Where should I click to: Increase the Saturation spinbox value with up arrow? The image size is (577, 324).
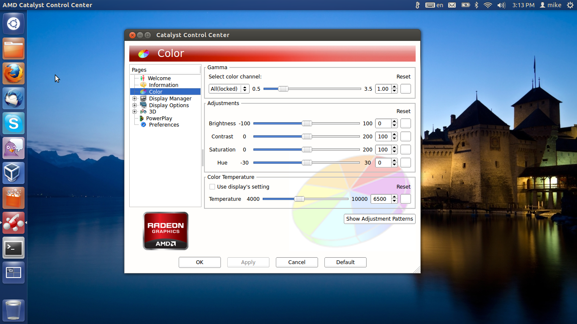click(x=395, y=148)
